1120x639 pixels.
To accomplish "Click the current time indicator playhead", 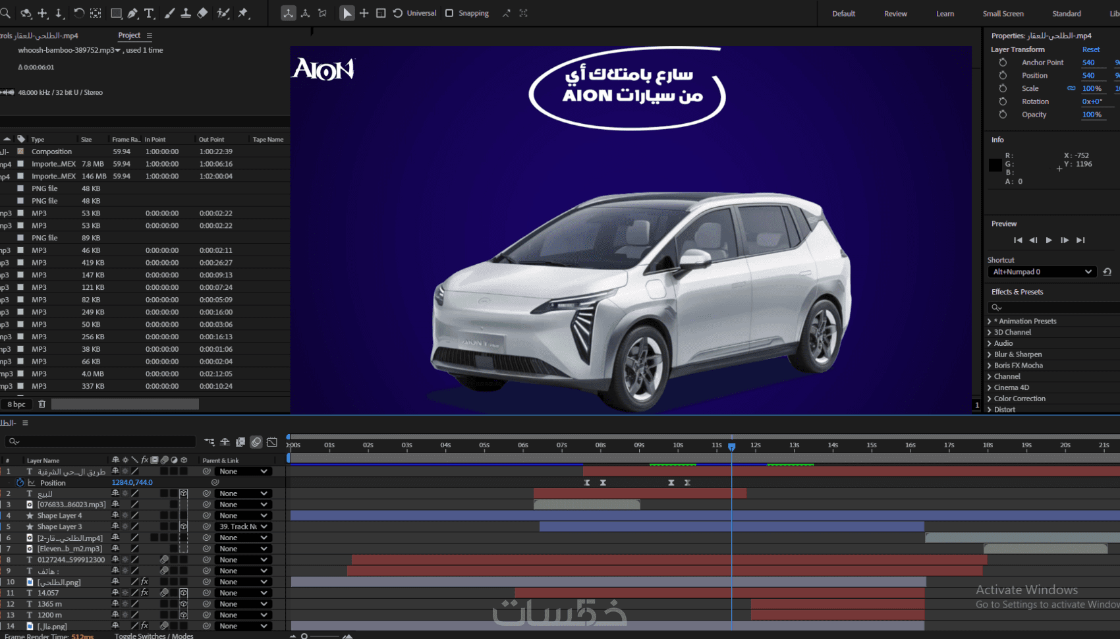I will pyautogui.click(x=731, y=447).
